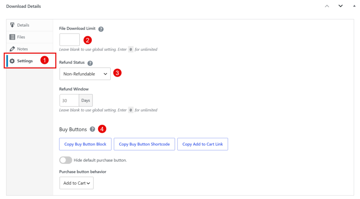This screenshot has height=199, width=360.
Task: Move Download Details panel down with arrow
Action: coord(340,6)
